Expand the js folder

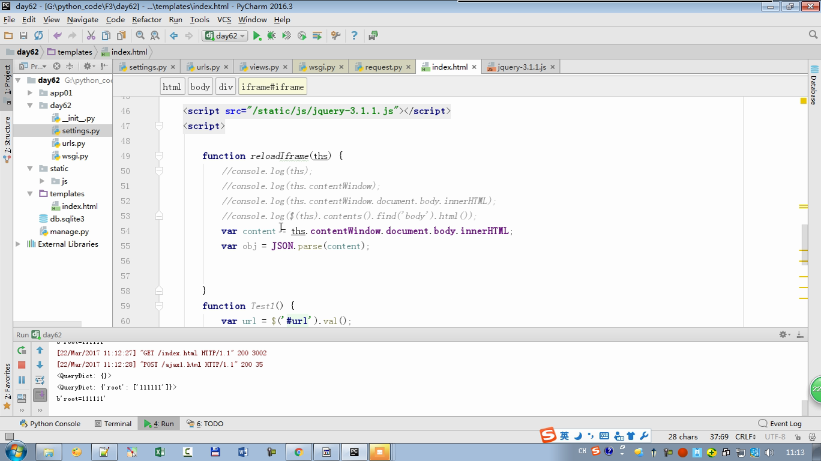tap(42, 181)
